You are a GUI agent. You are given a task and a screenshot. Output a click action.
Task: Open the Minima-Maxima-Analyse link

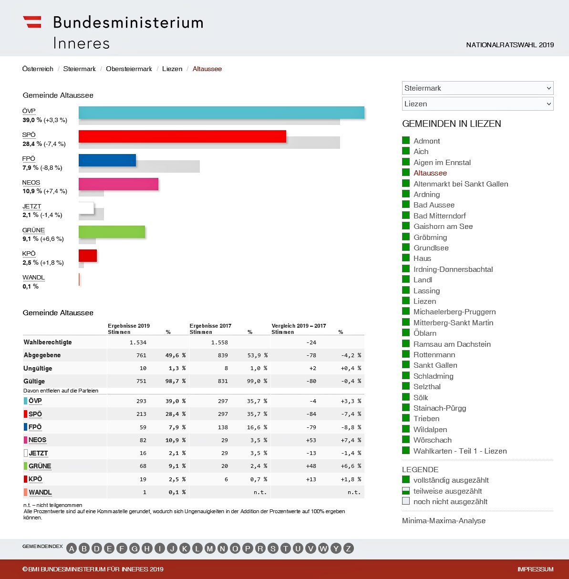(x=444, y=521)
